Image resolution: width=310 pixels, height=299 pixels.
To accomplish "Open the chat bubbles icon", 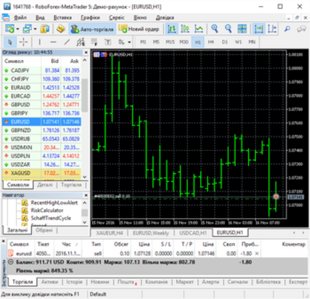I will point(301,29).
